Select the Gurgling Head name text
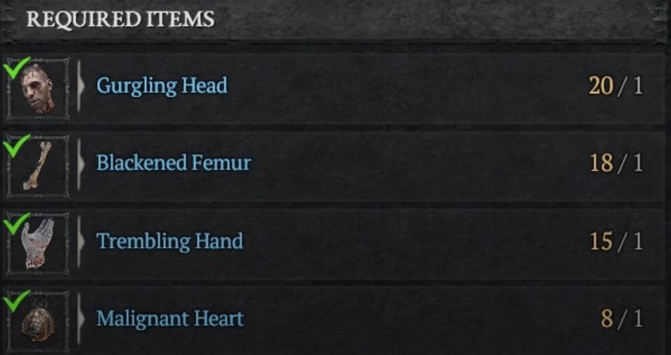Viewport: 671px width, 355px height. point(162,86)
